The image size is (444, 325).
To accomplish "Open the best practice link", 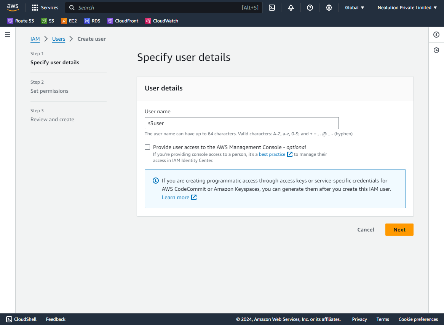I will pyautogui.click(x=272, y=154).
